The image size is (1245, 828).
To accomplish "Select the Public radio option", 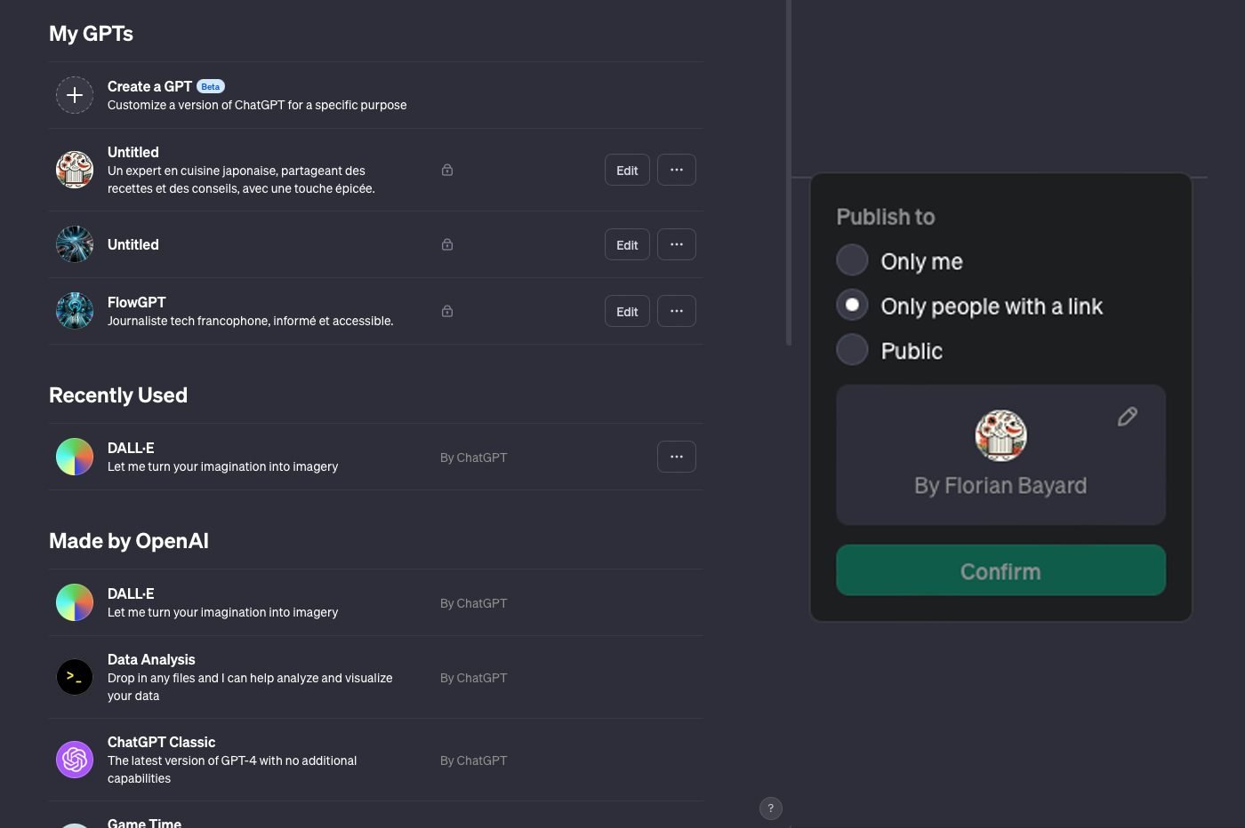I will click(852, 349).
